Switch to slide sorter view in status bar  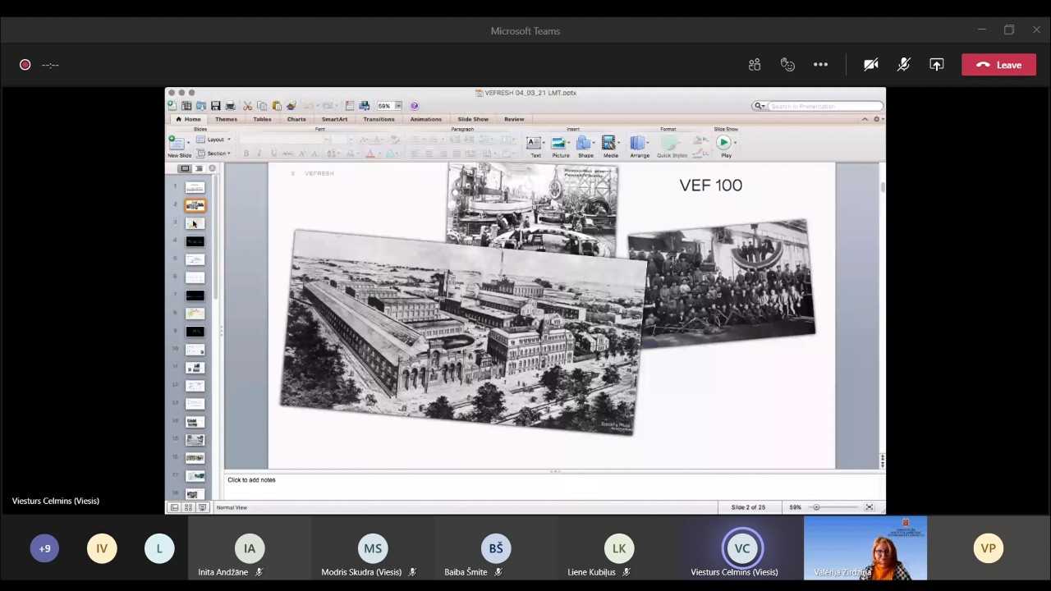click(188, 507)
